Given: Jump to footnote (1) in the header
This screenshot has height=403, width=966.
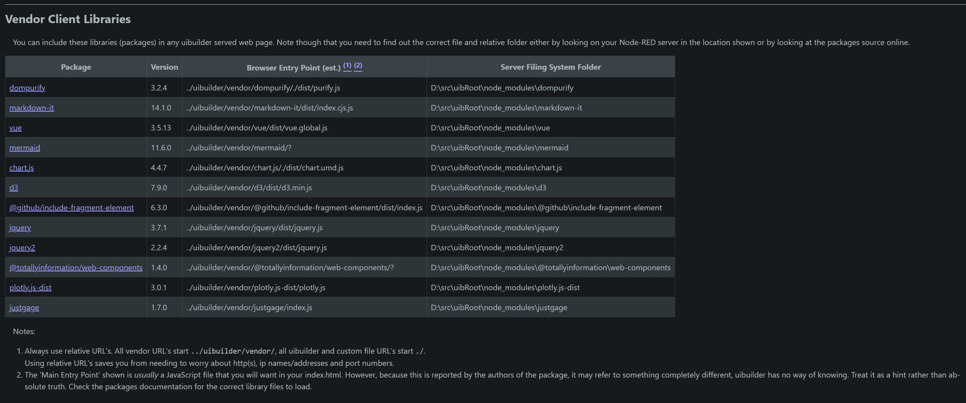Looking at the screenshot, I should [x=347, y=65].
